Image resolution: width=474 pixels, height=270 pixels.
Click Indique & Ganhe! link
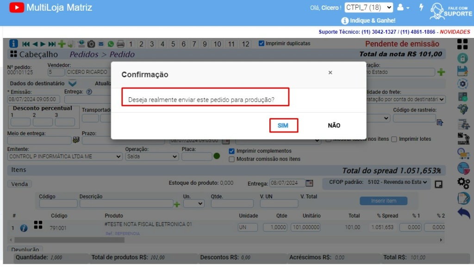coord(368,20)
